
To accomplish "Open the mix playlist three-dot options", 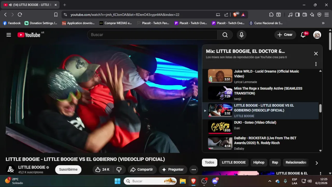I will click(316, 64).
